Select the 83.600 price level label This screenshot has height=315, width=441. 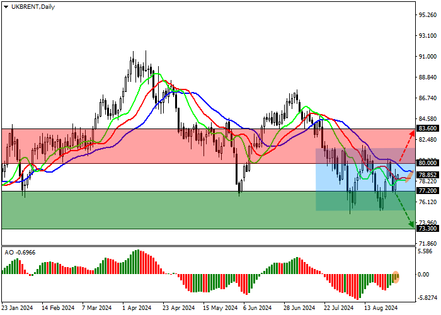coord(428,129)
